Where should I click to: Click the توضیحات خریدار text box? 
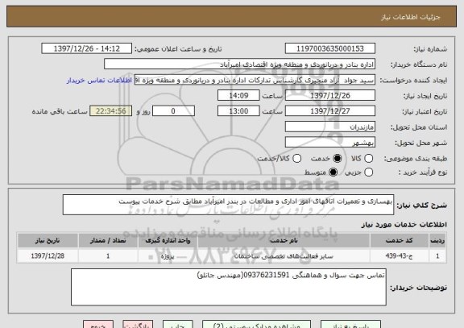point(229,287)
